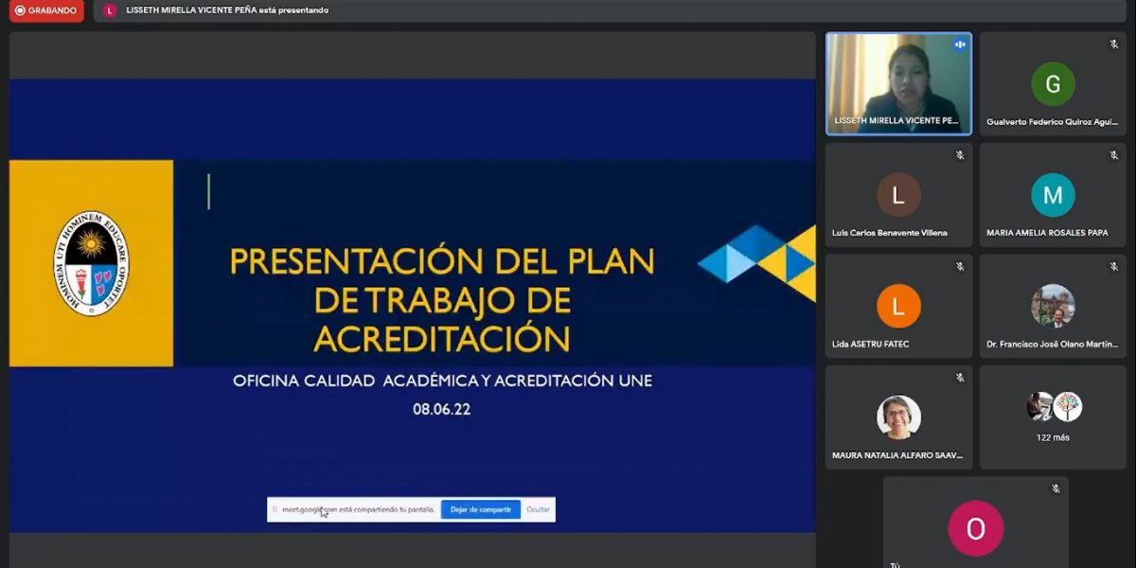Viewport: 1136px width, 568px height.
Task: Select Lisseth Mirella's video thumbnail
Action: (x=898, y=83)
